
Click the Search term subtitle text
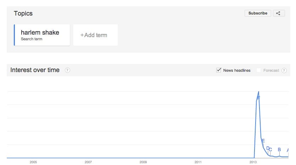pyautogui.click(x=32, y=39)
